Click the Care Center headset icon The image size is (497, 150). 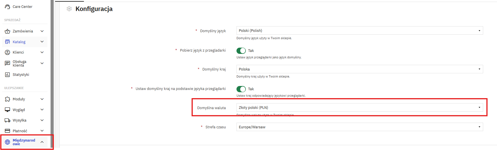pyautogui.click(x=7, y=7)
